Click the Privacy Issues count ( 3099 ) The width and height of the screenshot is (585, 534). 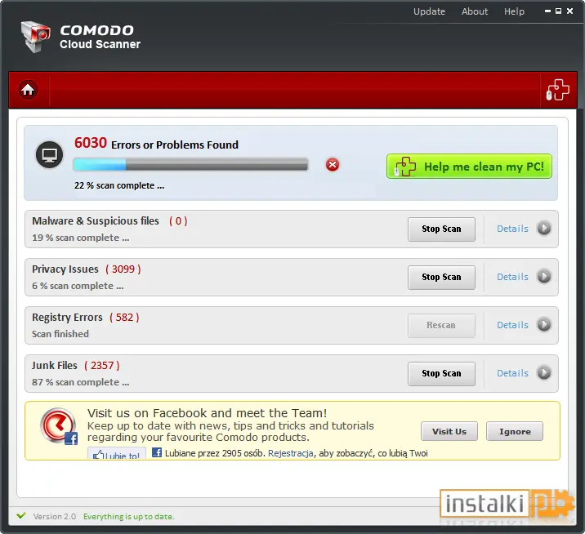pyautogui.click(x=123, y=269)
